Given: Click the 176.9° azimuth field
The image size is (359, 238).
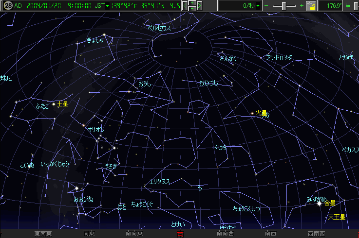Looking at the screenshot, I should coord(334,6).
